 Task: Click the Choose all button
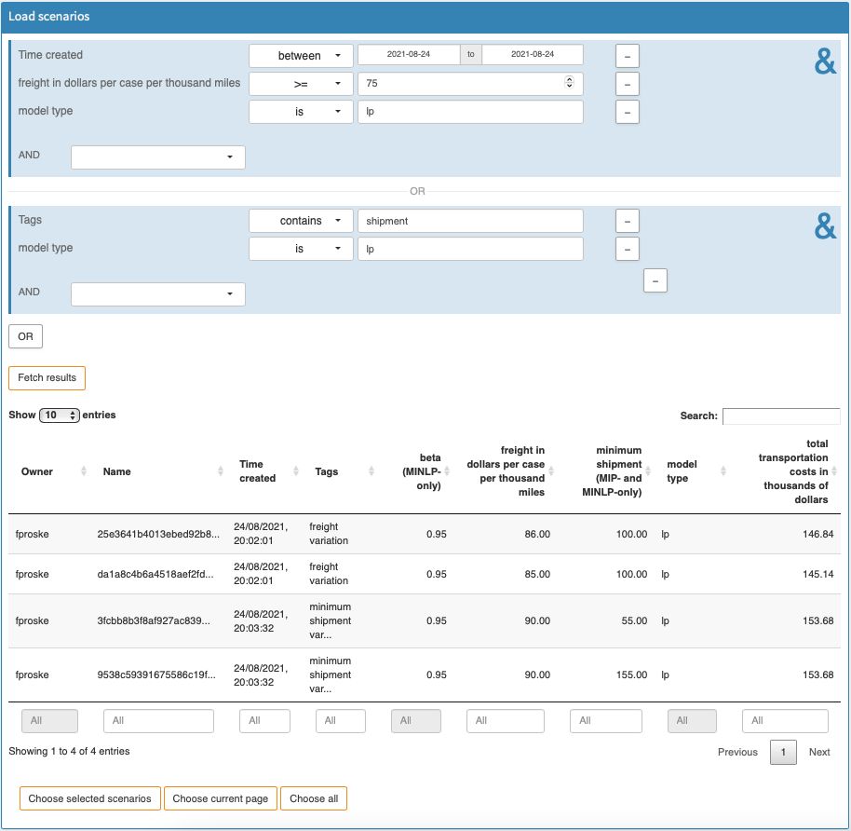[314, 797]
